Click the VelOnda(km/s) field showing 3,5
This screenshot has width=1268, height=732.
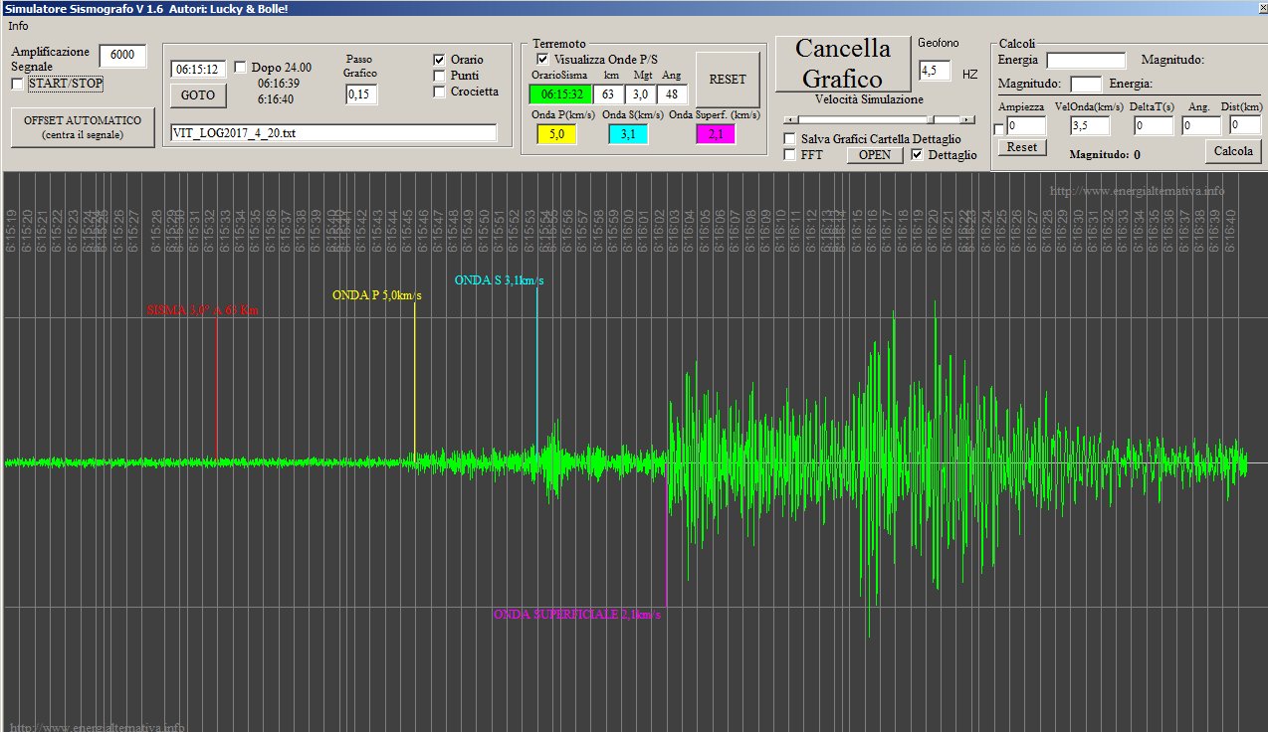[1090, 126]
